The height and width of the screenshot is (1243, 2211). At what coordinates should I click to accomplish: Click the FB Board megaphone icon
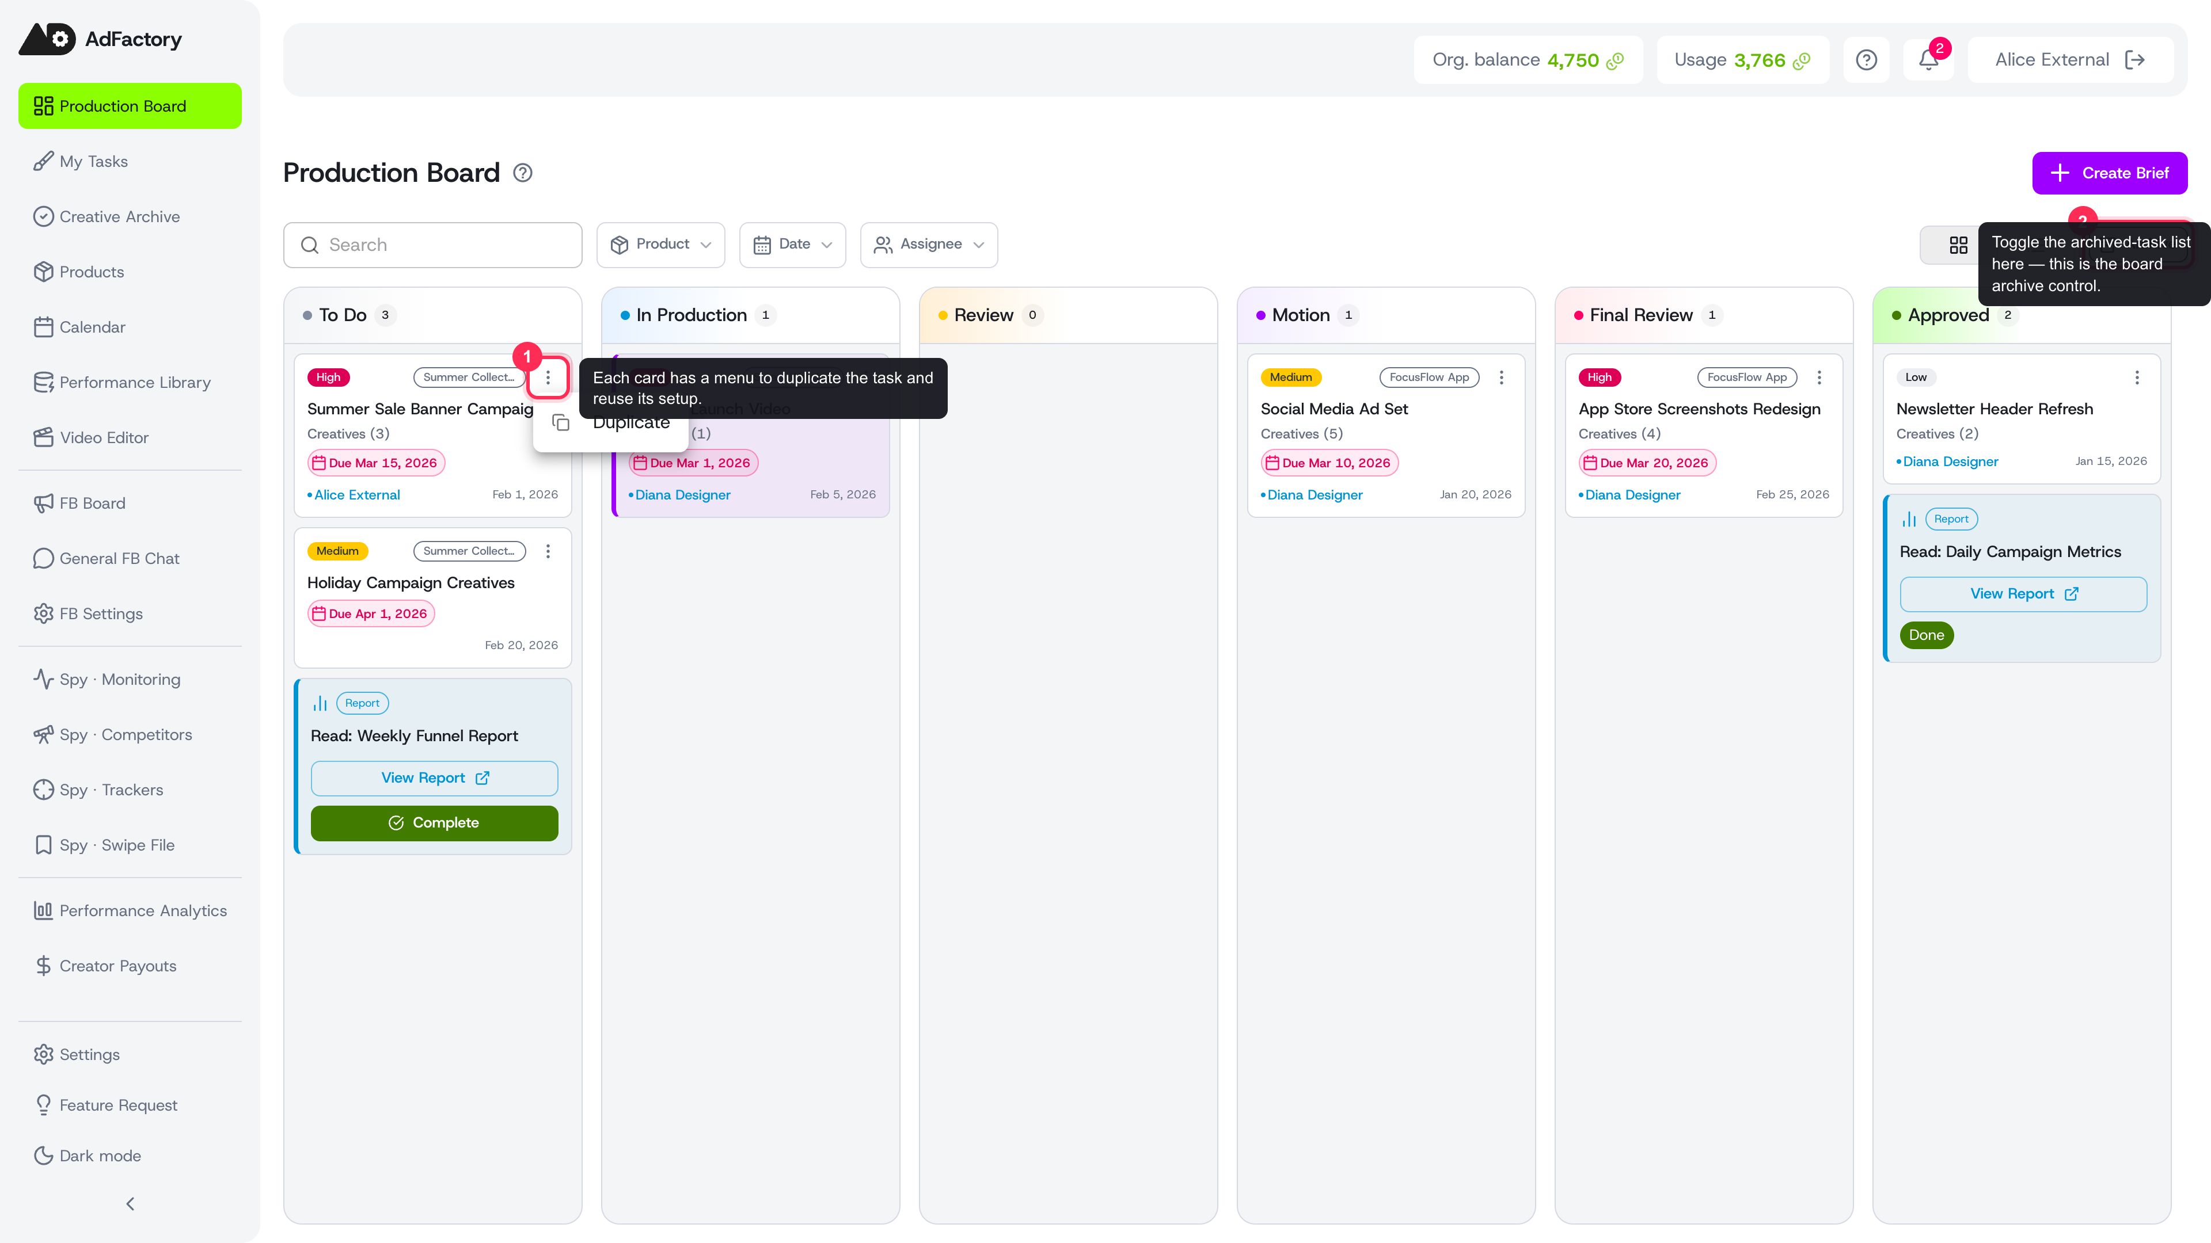pos(43,504)
